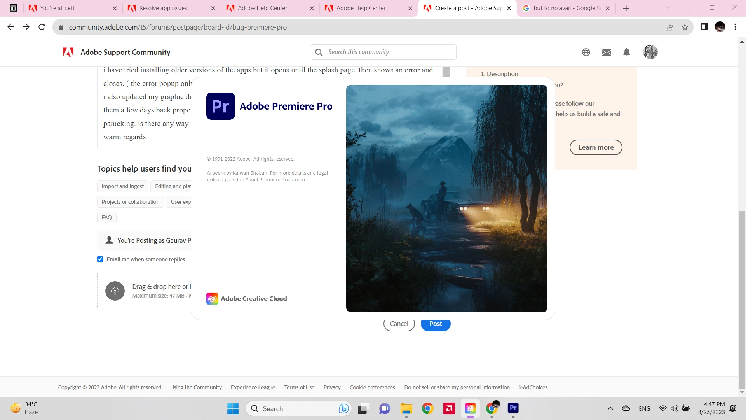Bookmark this page with the star icon
Screen dimensions: 746x420
coord(685,27)
